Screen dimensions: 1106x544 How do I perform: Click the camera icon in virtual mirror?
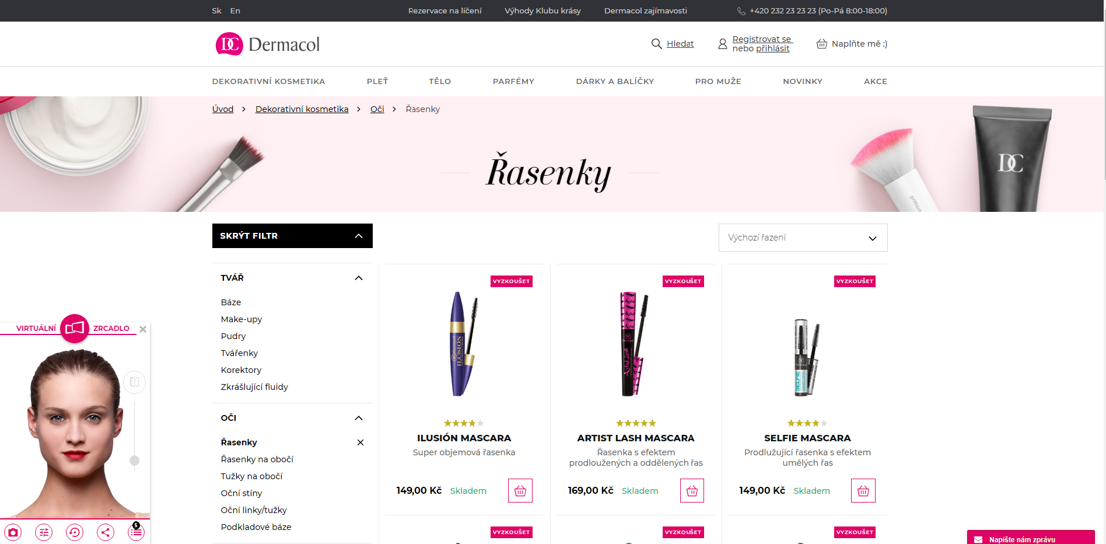[x=13, y=532]
